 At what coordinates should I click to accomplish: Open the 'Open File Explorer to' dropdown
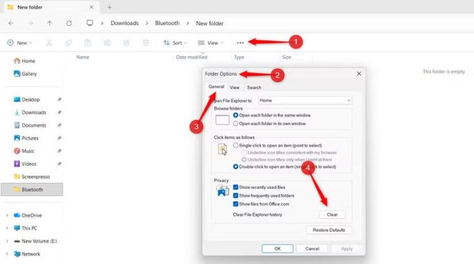304,100
